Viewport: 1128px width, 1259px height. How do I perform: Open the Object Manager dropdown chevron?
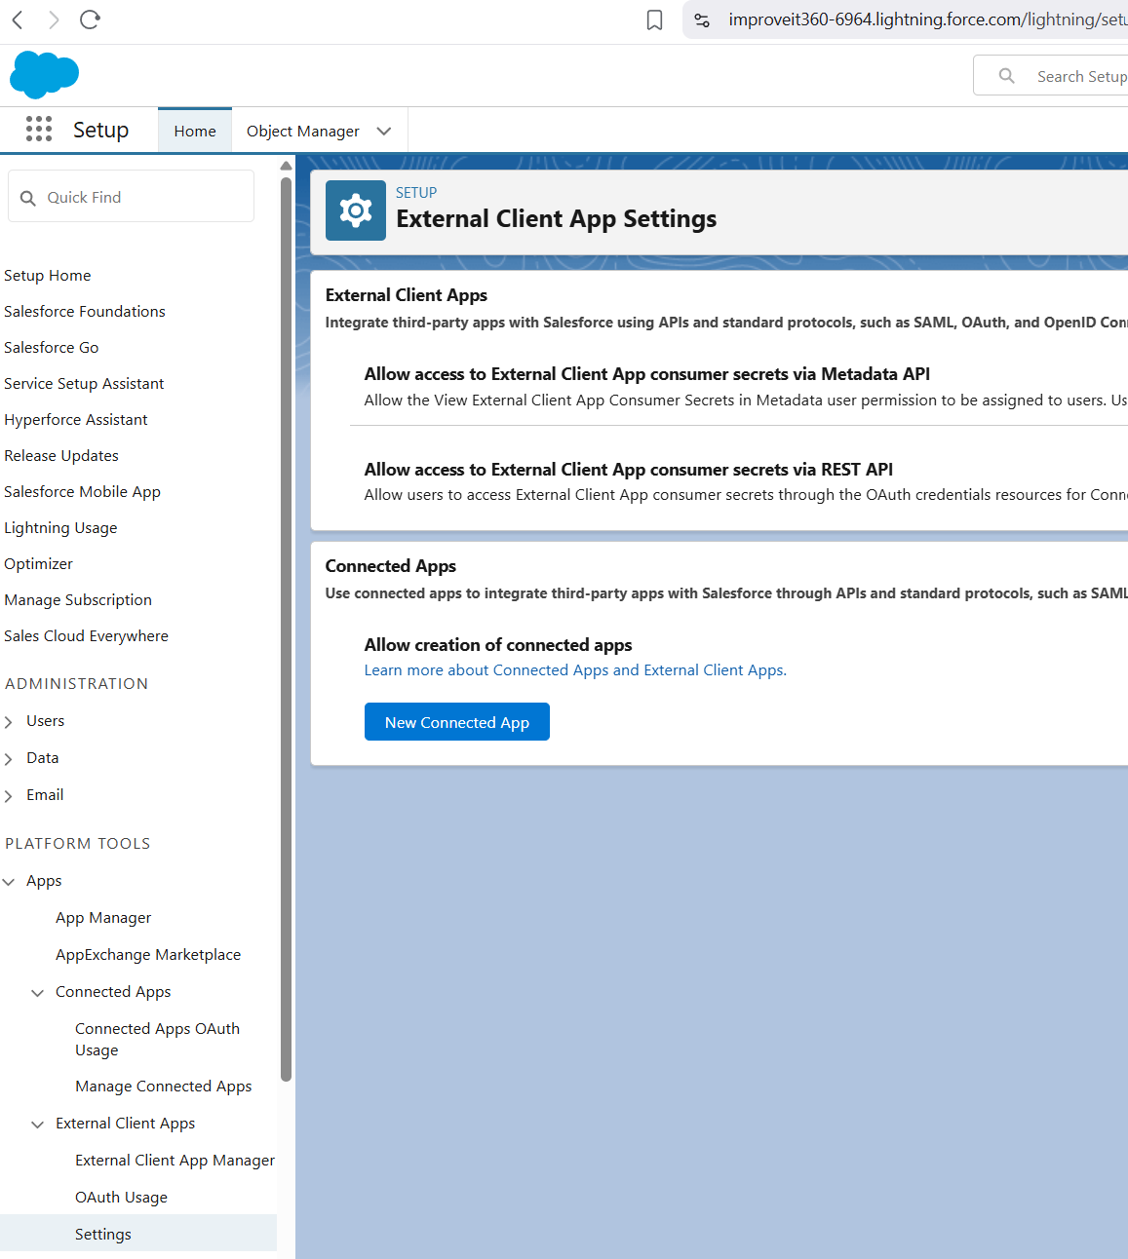click(x=384, y=132)
